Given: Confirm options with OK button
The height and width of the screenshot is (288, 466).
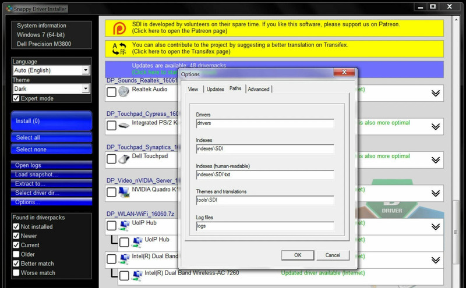Looking at the screenshot, I should [298, 255].
